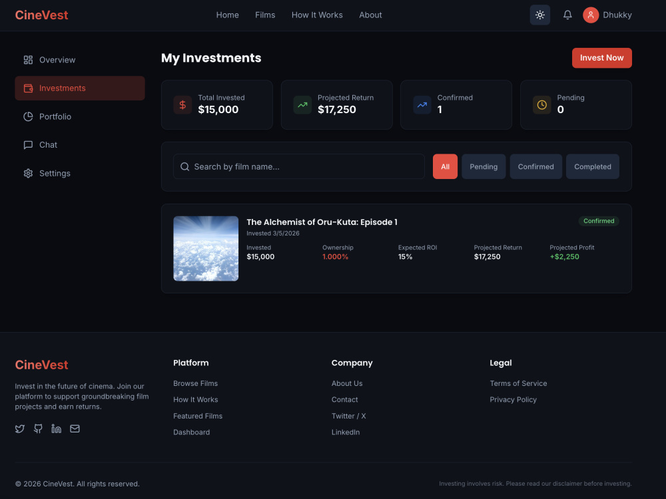The image size is (666, 499).
Task: Click the 15% Expected ROI value
Action: [405, 257]
